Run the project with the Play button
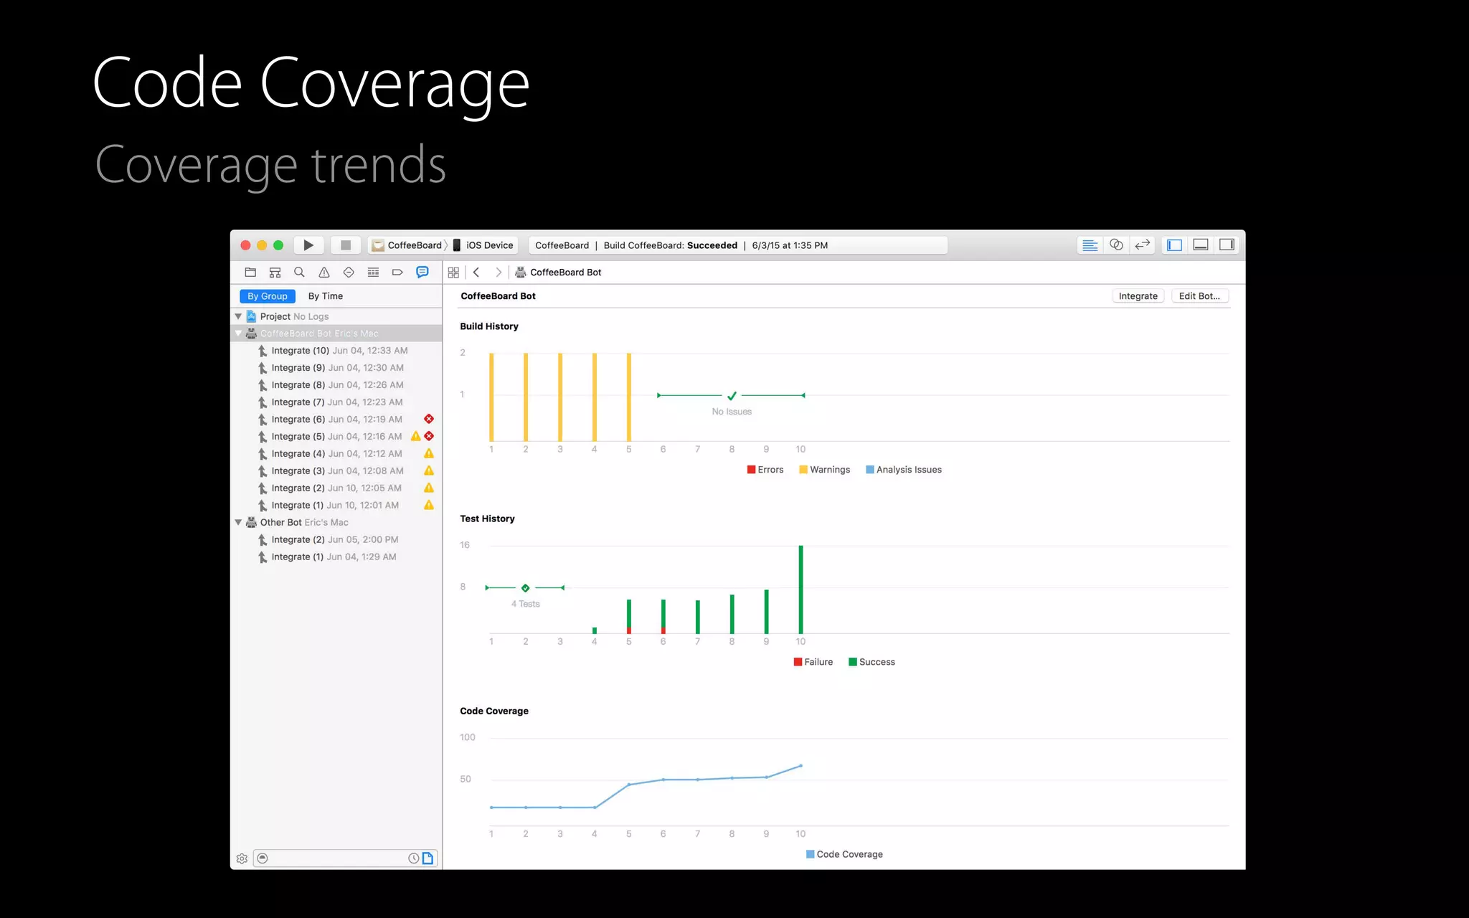 pyautogui.click(x=308, y=245)
